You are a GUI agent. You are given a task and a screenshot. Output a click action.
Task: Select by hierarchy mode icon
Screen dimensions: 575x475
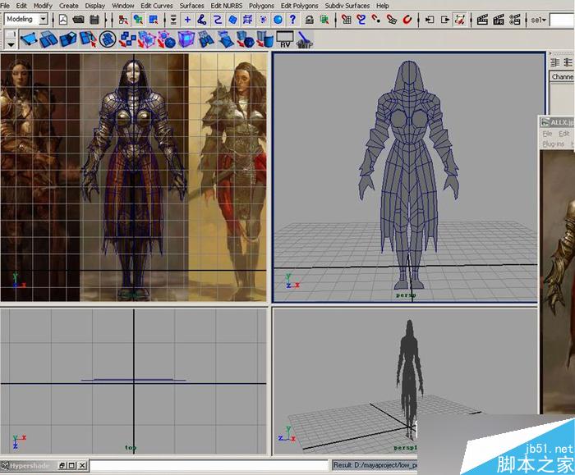coord(123,20)
